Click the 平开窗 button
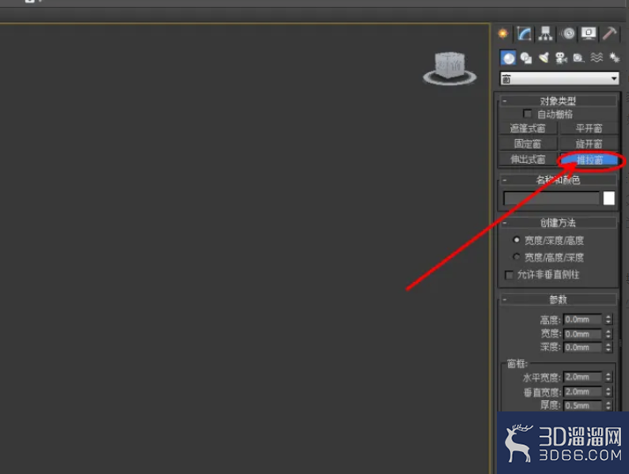629x474 pixels. (x=588, y=129)
